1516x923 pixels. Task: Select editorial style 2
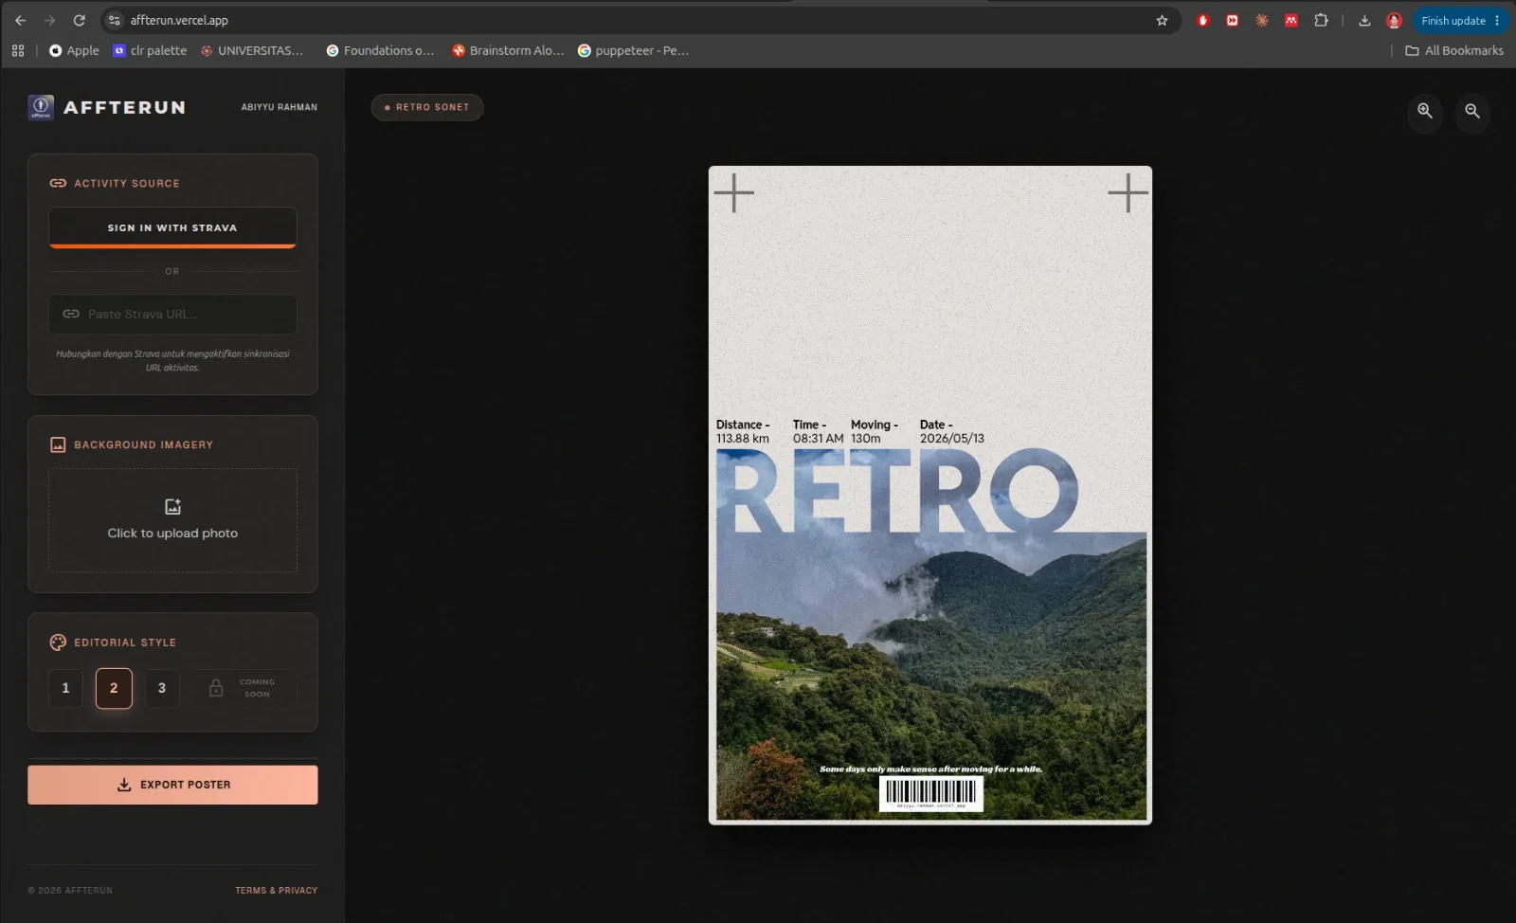(114, 688)
